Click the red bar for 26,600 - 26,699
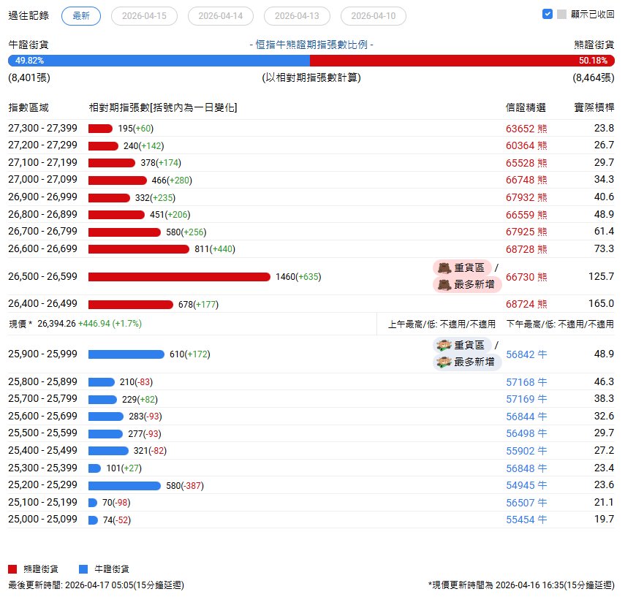Screen dimensions: 625x597 click(139, 249)
